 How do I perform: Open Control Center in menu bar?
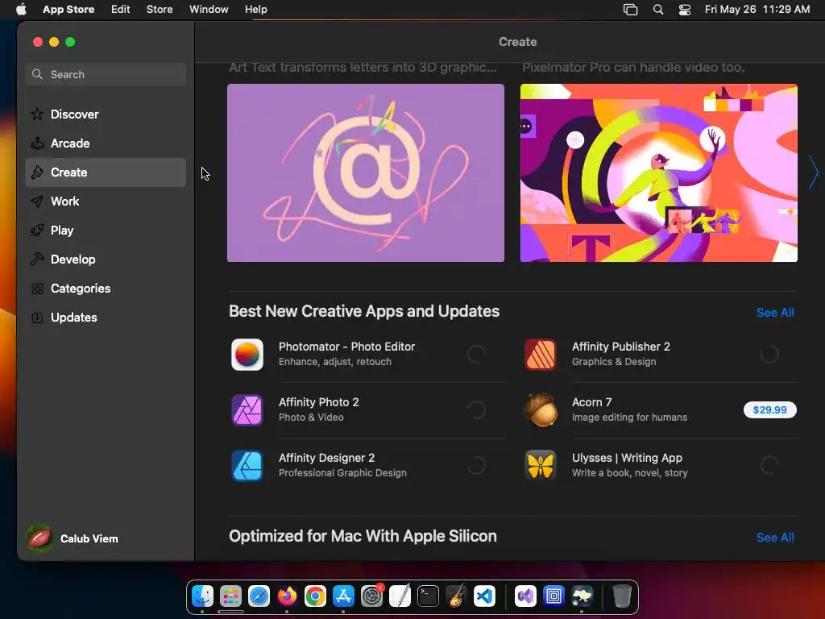685,10
